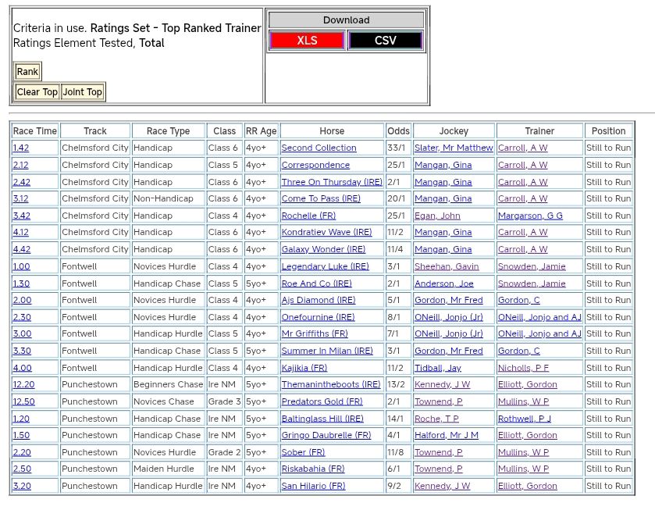Open the 1.42 Chelmsford City race time link
Viewport: 655px width, 510px height.
click(21, 148)
